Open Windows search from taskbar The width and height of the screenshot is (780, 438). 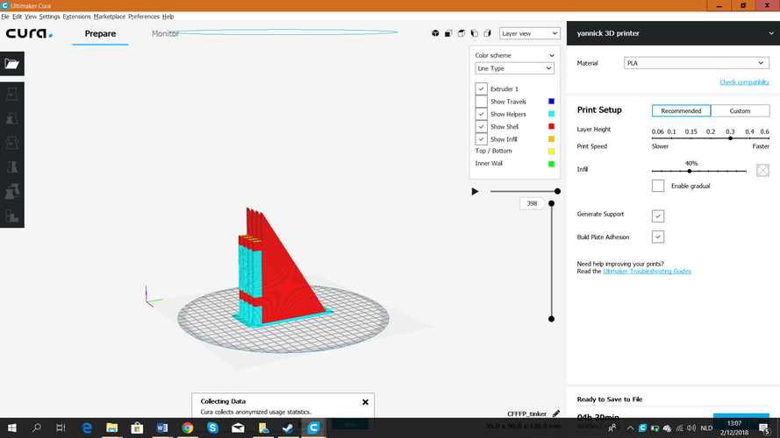tap(36, 427)
